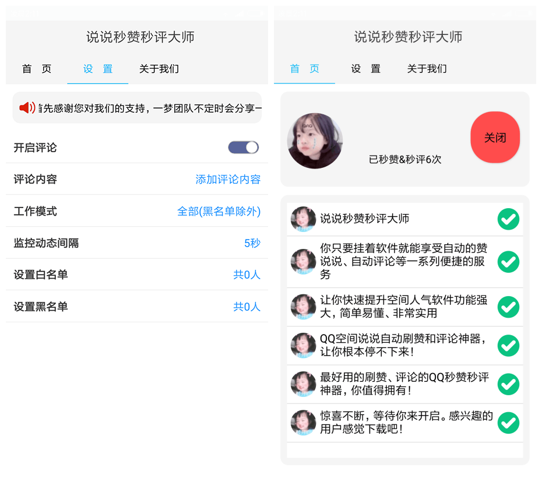Adjust monitoring interval value 5秒
The height and width of the screenshot is (478, 542).
252,243
